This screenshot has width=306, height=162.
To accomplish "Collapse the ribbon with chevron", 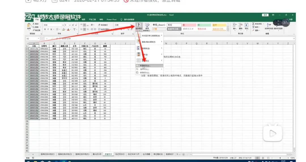I will click(294, 34).
